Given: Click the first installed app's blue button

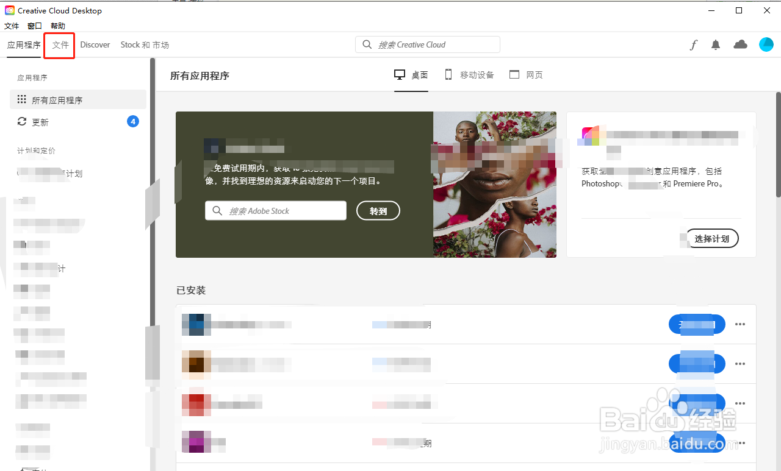Looking at the screenshot, I should (697, 324).
